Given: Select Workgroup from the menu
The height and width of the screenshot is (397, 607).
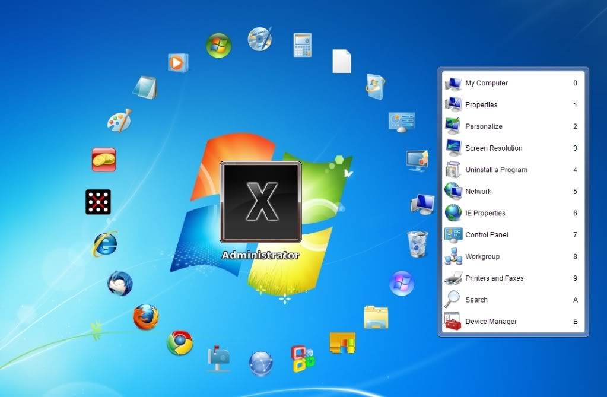Looking at the screenshot, I should pyautogui.click(x=513, y=256).
